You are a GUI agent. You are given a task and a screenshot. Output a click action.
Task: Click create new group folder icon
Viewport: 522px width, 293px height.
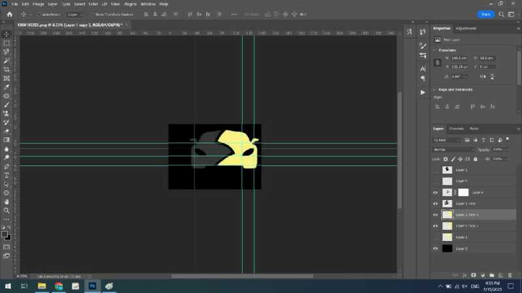point(492,275)
